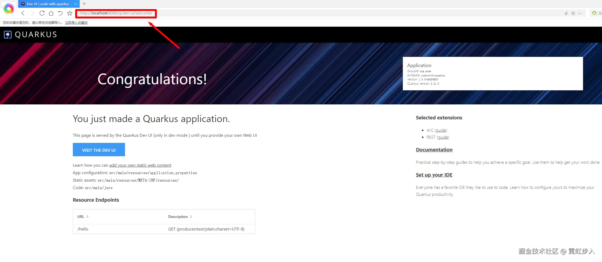This screenshot has width=602, height=262.
Task: Close the Dev UI code-with-quarkus tab
Action: [75, 4]
